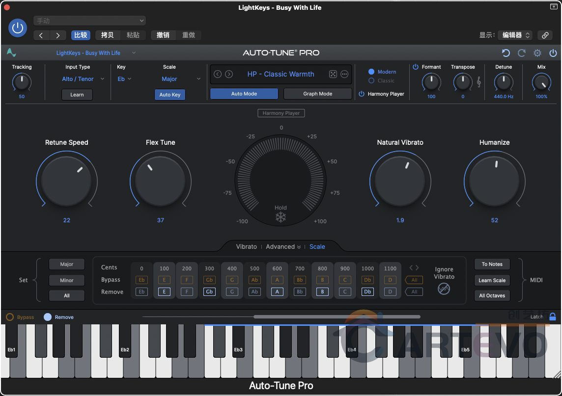Click the Latch lock icon above the keyboard
Viewport: 562px width, 396px height.
tap(553, 317)
